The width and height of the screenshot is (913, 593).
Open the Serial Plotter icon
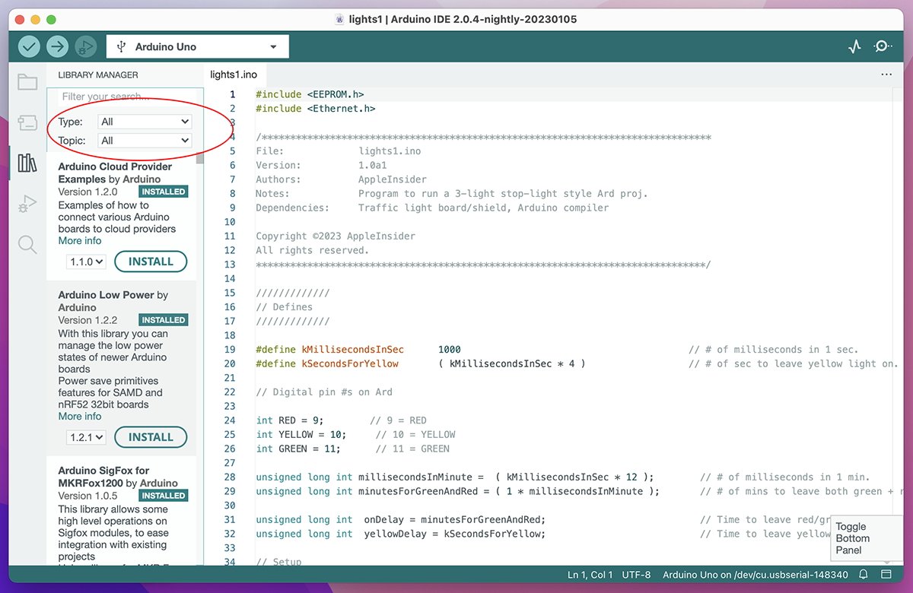855,46
